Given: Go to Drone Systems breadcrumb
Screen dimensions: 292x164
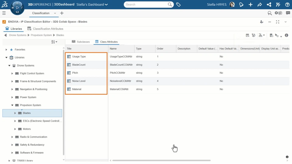Looking at the screenshot, I should click(x=18, y=35).
